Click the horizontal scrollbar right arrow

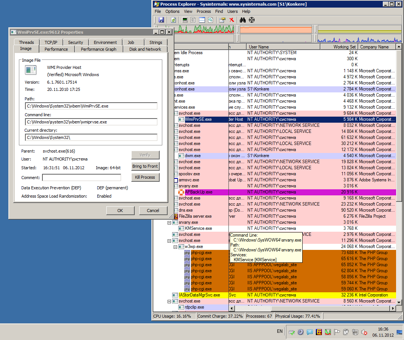[x=393, y=308]
